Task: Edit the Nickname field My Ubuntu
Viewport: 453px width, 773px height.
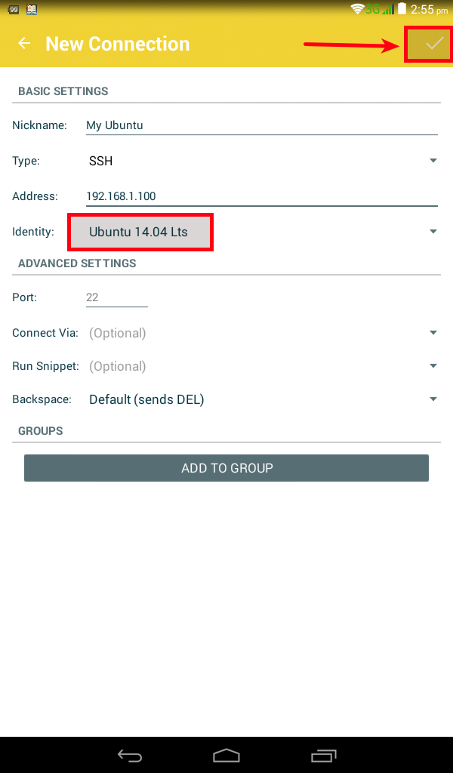Action: (x=262, y=125)
